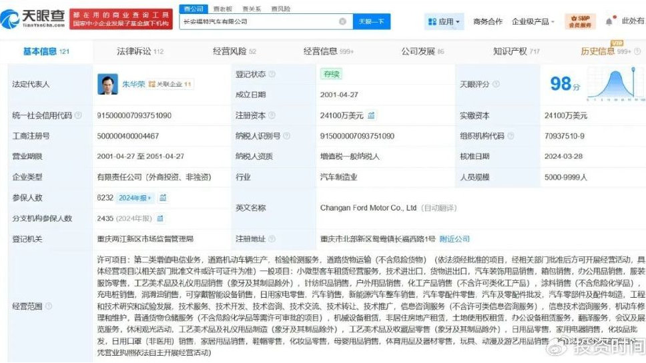Click the Changan Ford Motor Co., Ltd name
The width and height of the screenshot is (646, 363).
click(x=368, y=208)
